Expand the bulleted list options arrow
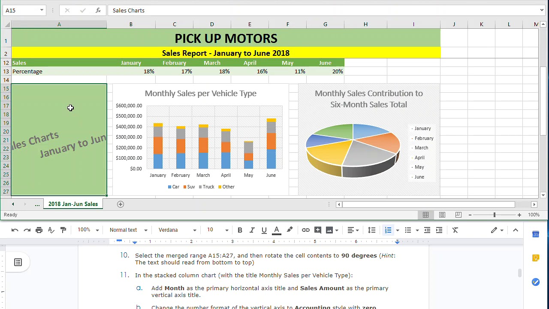The image size is (549, 309). coord(417,230)
